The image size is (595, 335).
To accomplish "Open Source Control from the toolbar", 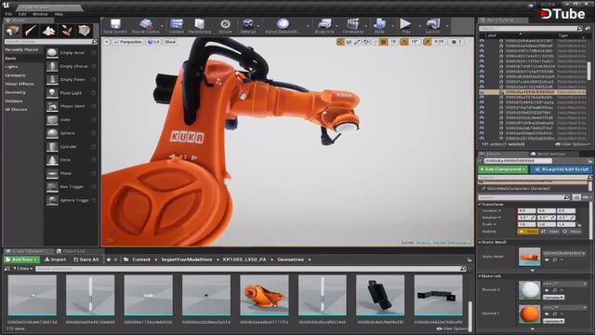I will (145, 26).
